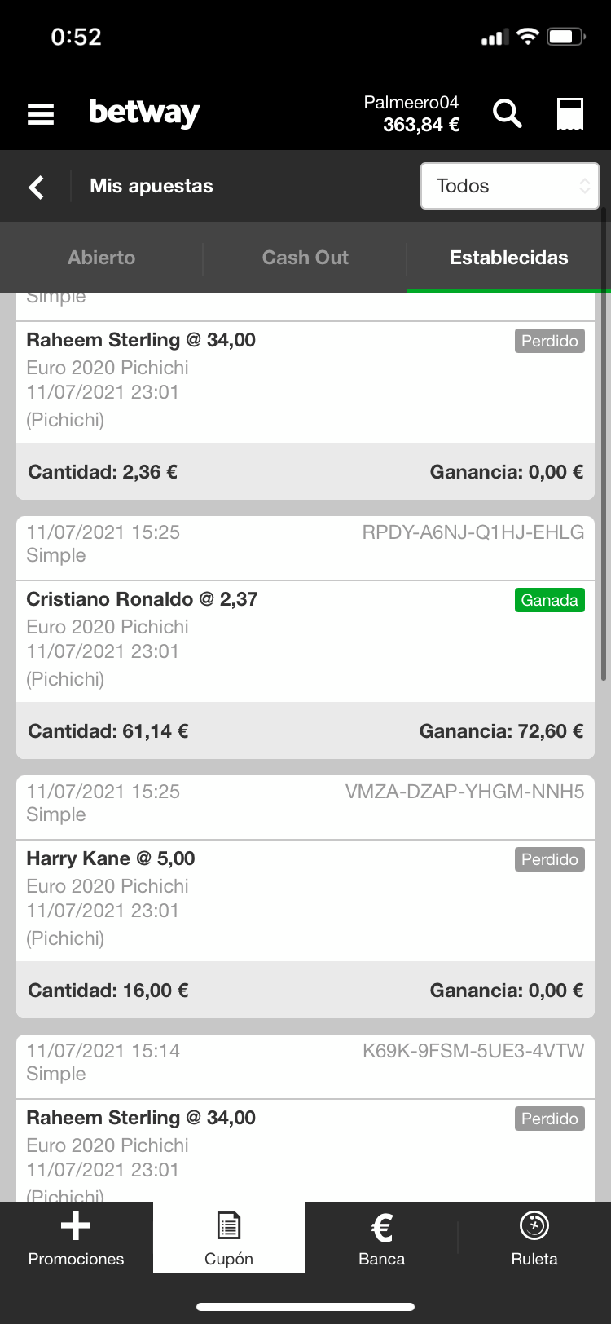Image resolution: width=611 pixels, height=1324 pixels.
Task: Select the Establecidas tab
Action: [x=509, y=258]
